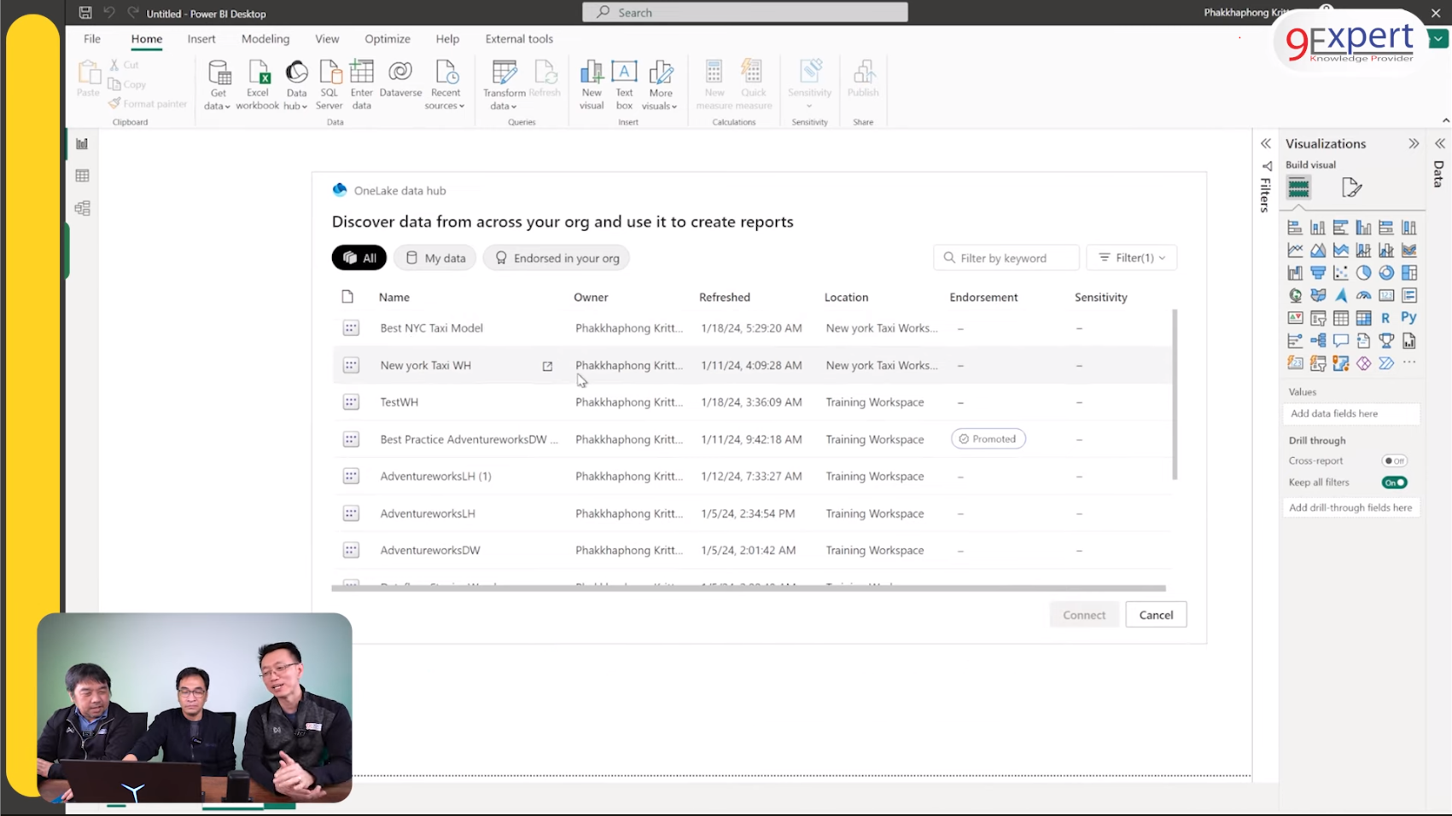Image resolution: width=1452 pixels, height=816 pixels.
Task: Switch to the Modeling ribbon tab
Action: click(x=265, y=38)
